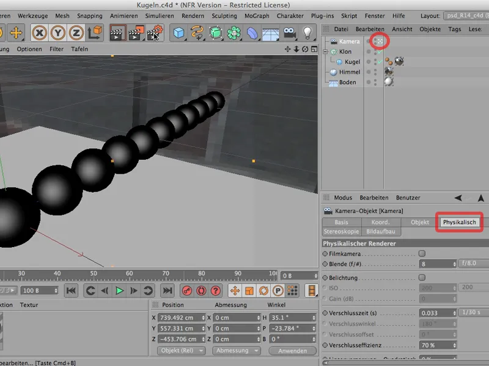489x366 pixels.
Task: Click the Blende f/# value field
Action: click(436, 265)
